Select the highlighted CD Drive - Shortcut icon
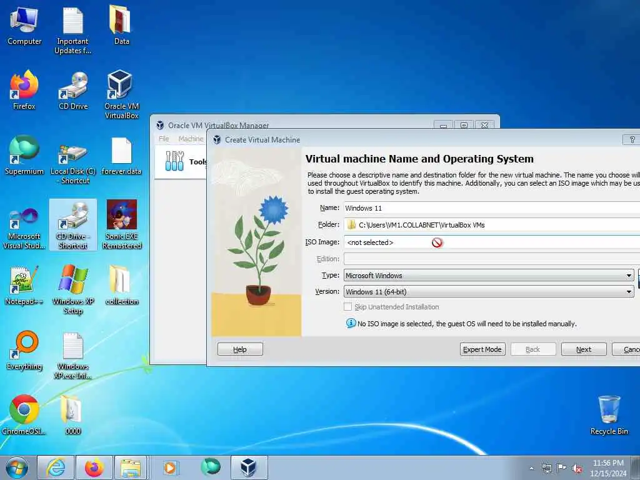The height and width of the screenshot is (480, 640). (73, 224)
